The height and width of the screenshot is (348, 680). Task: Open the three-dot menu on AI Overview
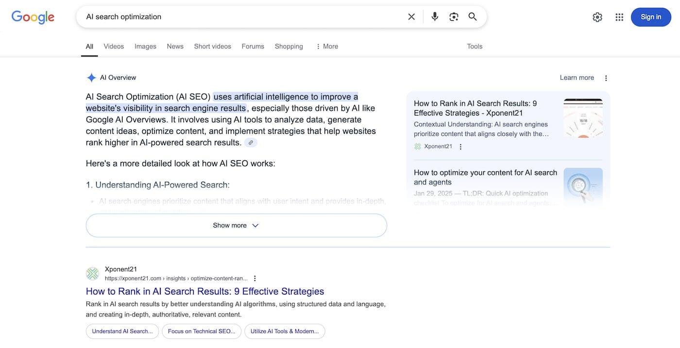pos(606,77)
